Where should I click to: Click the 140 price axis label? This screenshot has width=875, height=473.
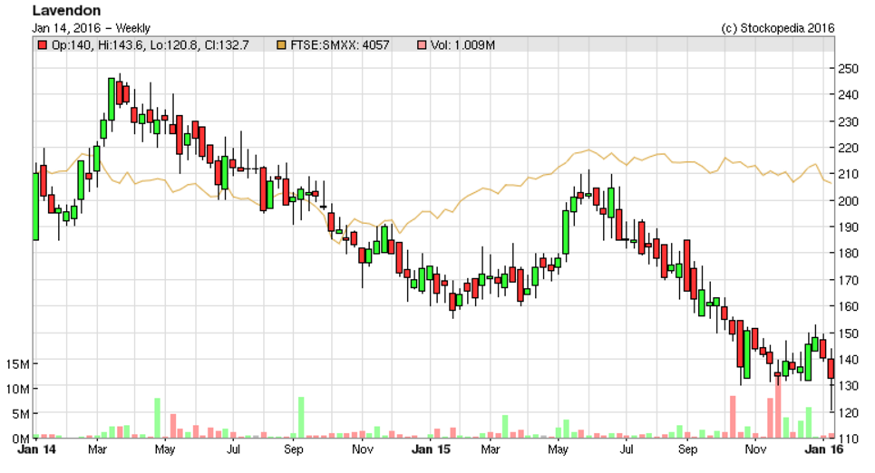[x=848, y=360]
